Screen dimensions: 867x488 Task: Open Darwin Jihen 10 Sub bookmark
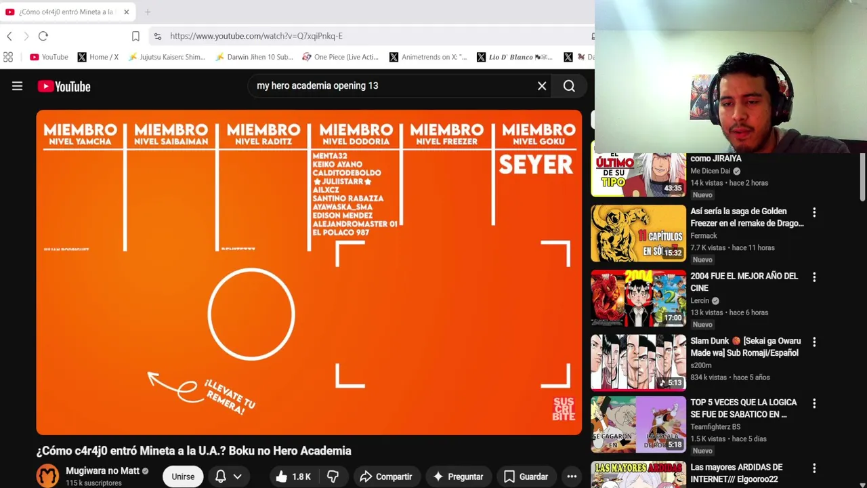click(254, 57)
